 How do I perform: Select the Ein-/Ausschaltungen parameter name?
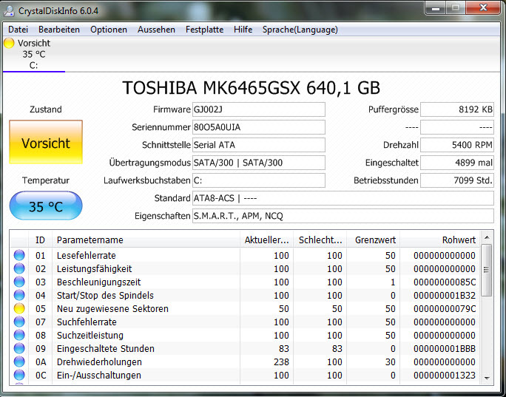pyautogui.click(x=99, y=376)
